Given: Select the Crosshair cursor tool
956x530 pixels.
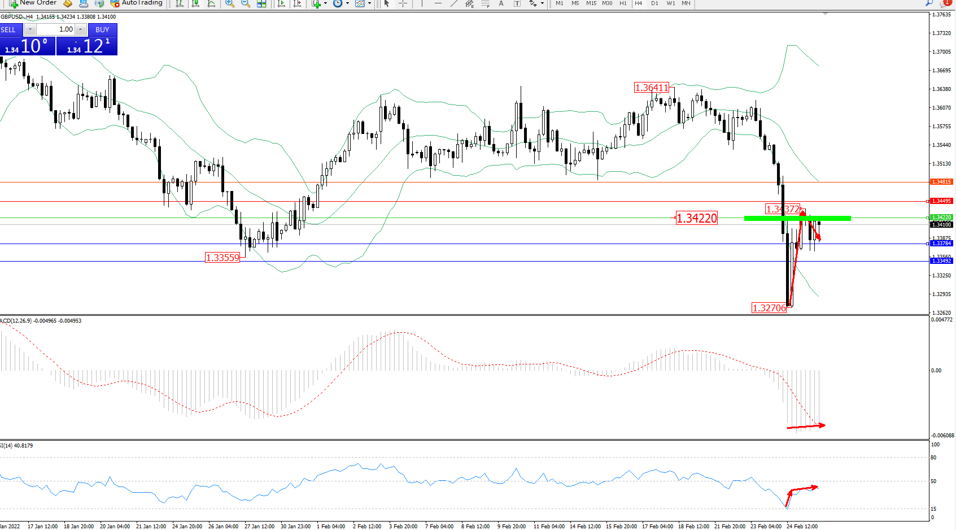Looking at the screenshot, I should coord(403,3).
